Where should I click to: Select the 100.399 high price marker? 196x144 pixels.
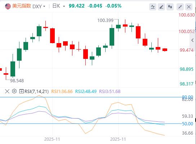tap(105, 20)
